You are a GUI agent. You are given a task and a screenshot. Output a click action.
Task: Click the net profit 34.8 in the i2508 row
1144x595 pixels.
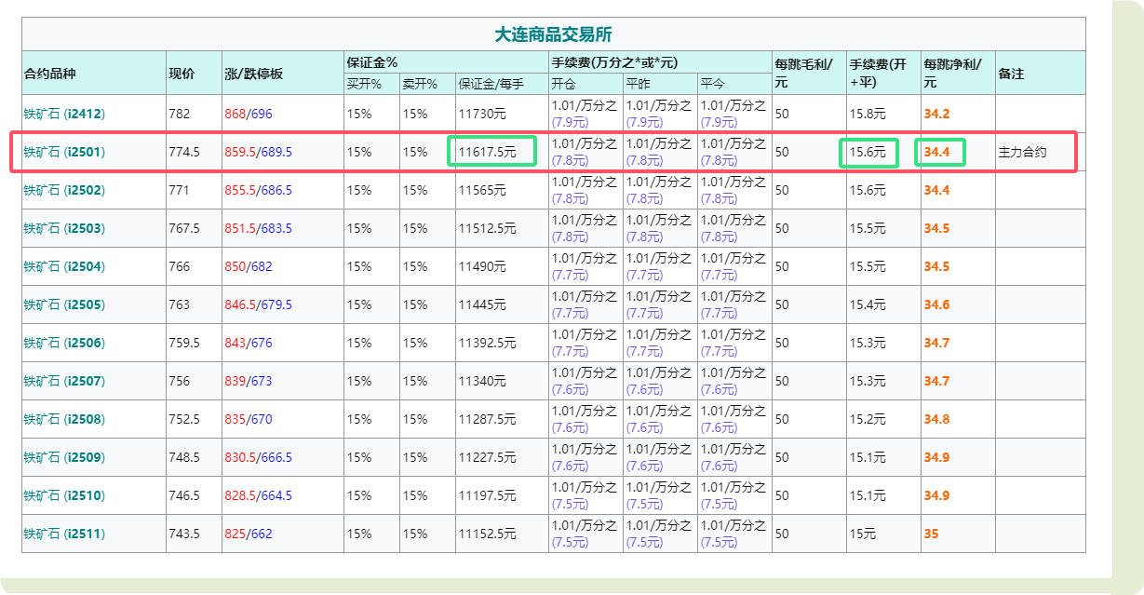click(x=936, y=419)
